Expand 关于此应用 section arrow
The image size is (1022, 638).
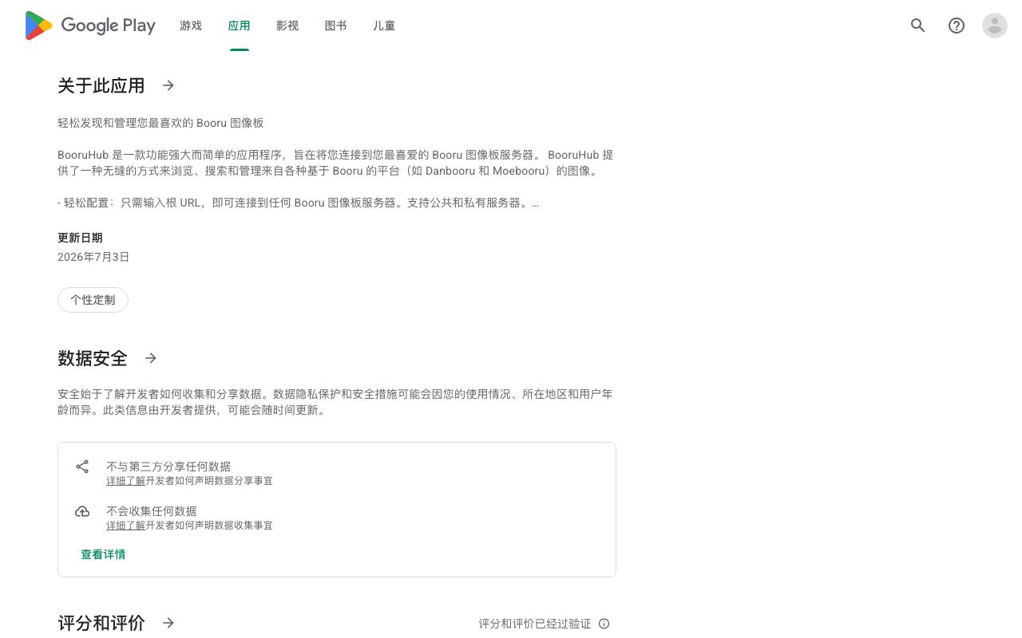coord(168,85)
